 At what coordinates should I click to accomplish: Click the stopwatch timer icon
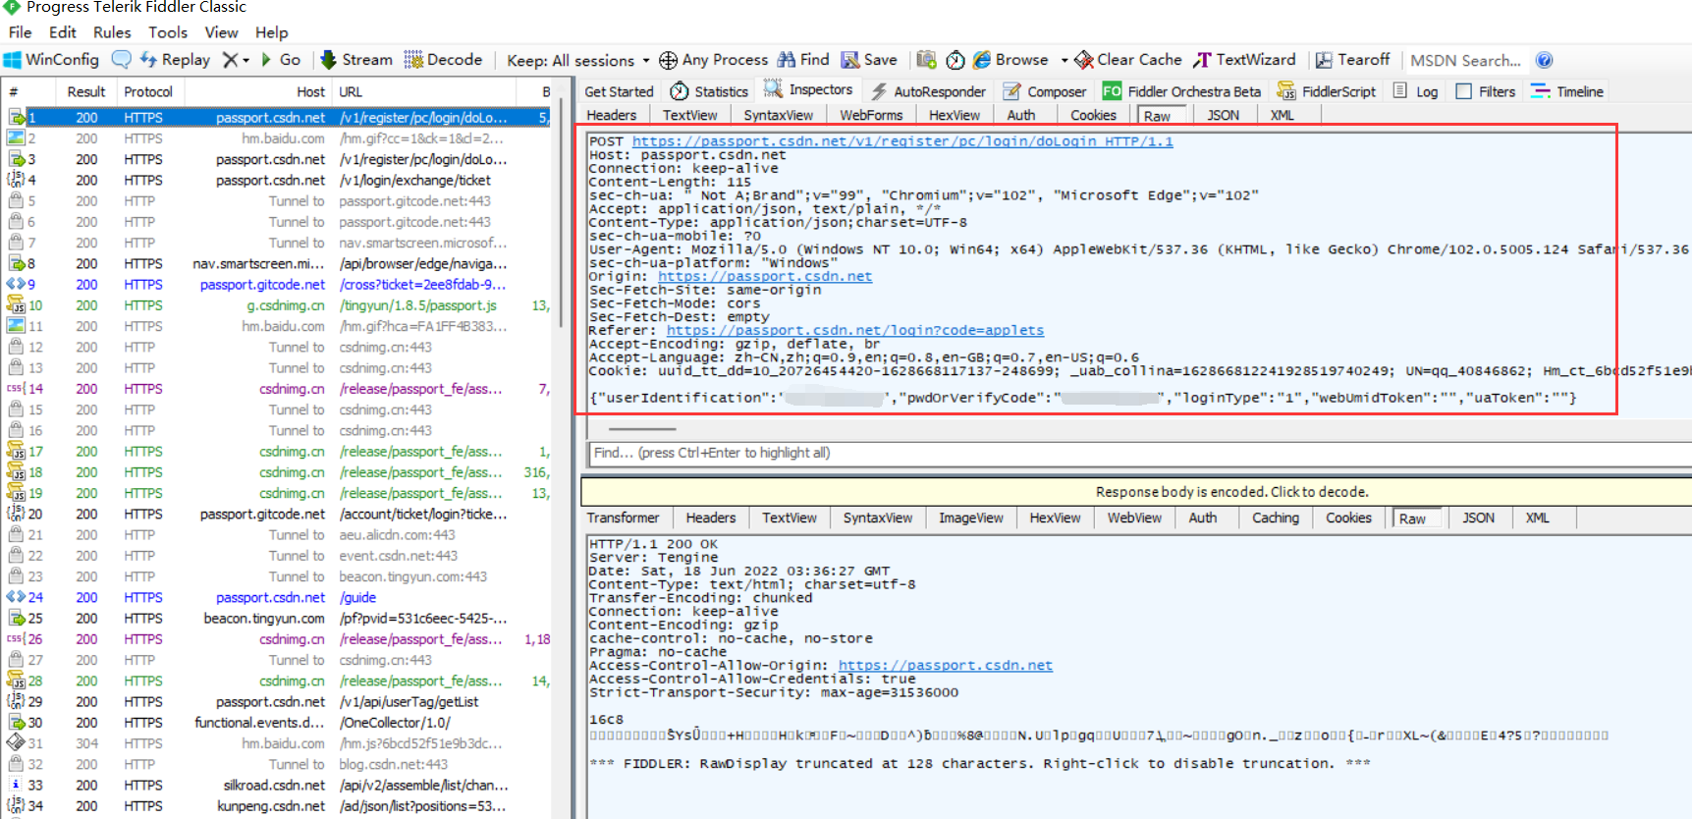pyautogui.click(x=955, y=60)
